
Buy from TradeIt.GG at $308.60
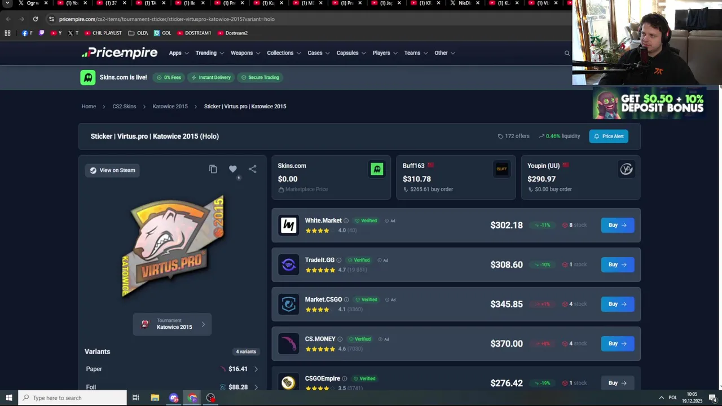tap(617, 264)
